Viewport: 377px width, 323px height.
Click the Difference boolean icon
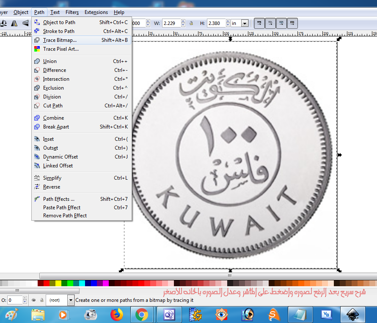37,70
